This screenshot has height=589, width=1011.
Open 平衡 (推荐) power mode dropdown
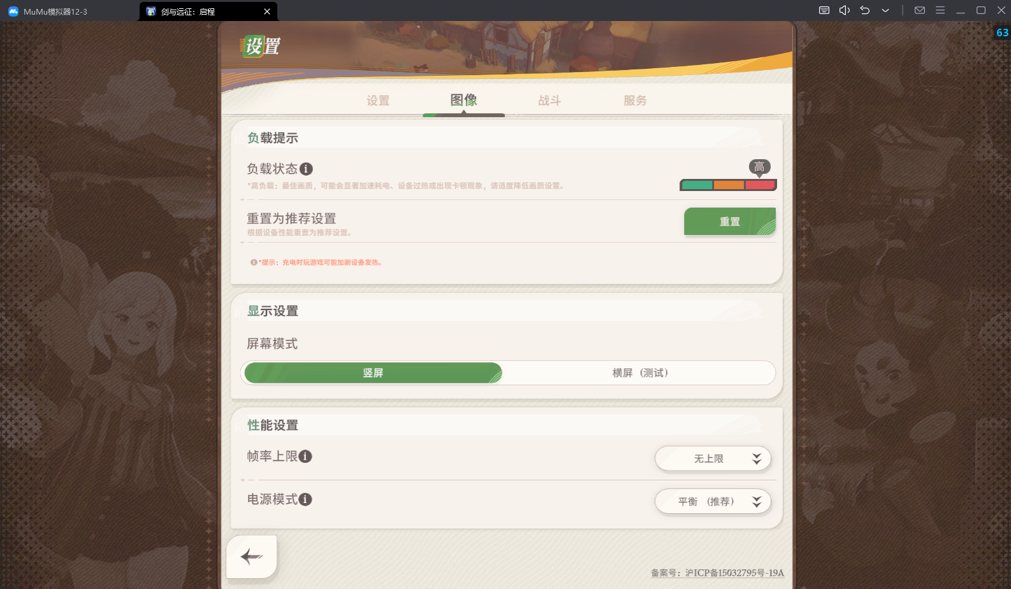[x=713, y=502]
